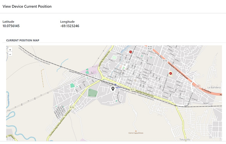Zoom in on the map
Image resolution: width=226 pixels, height=144 pixels.
click(10, 50)
